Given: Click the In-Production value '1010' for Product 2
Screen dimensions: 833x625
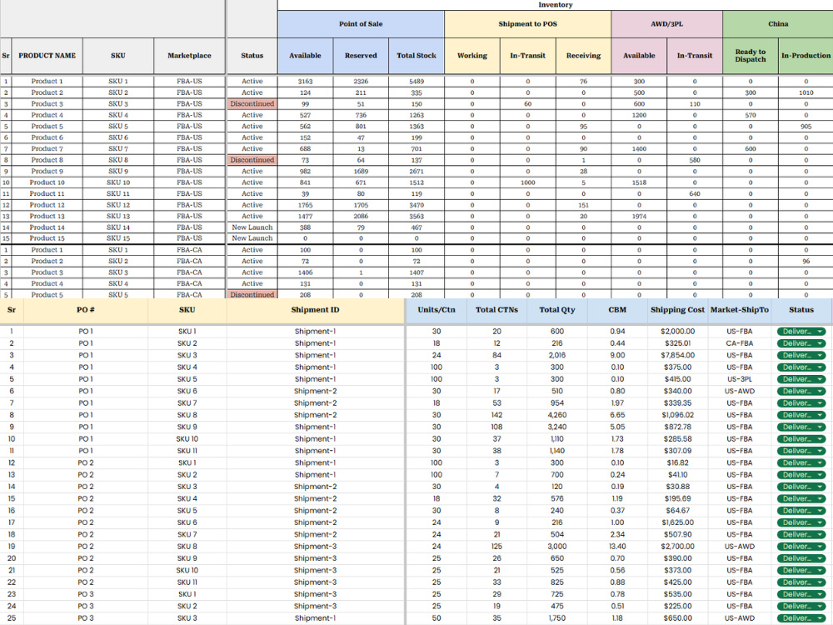Looking at the screenshot, I should pyautogui.click(x=806, y=92).
